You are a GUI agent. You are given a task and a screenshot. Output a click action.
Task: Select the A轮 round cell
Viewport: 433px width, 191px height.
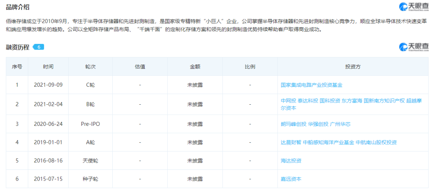point(90,142)
